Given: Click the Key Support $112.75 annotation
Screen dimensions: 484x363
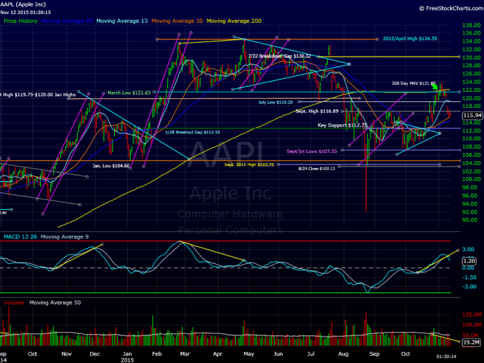Looking at the screenshot, I should 342,125.
